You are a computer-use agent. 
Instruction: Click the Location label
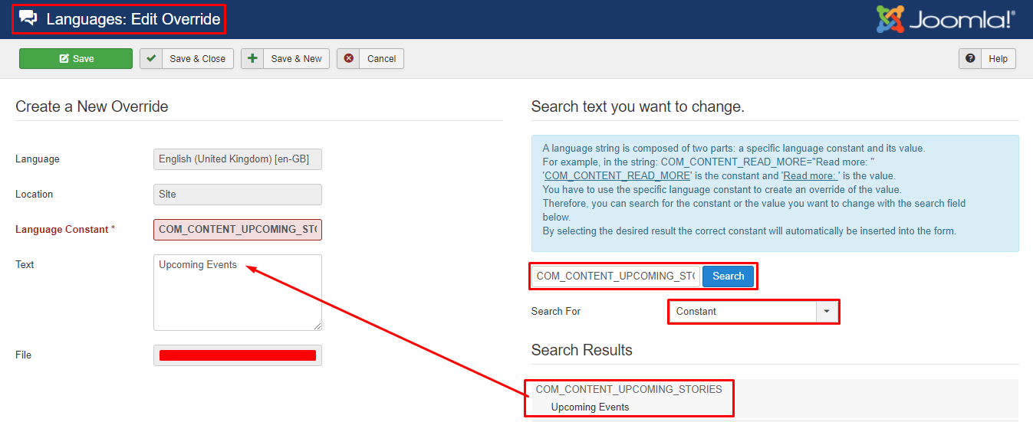(35, 195)
